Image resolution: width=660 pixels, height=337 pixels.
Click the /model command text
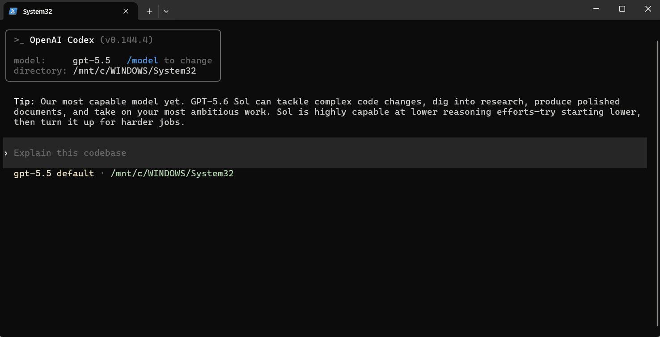tap(142, 61)
